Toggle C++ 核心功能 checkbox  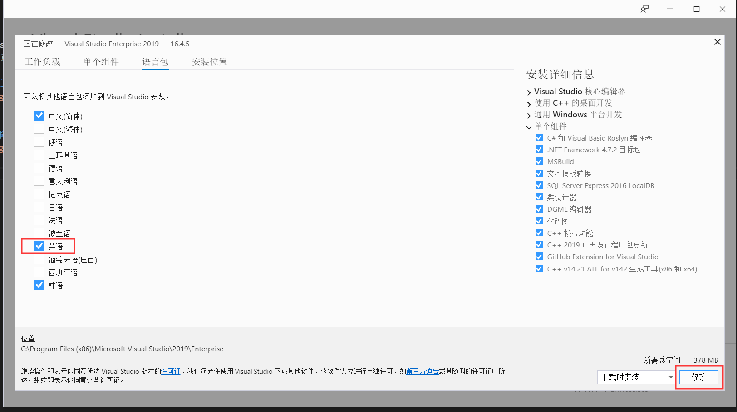[x=539, y=233]
